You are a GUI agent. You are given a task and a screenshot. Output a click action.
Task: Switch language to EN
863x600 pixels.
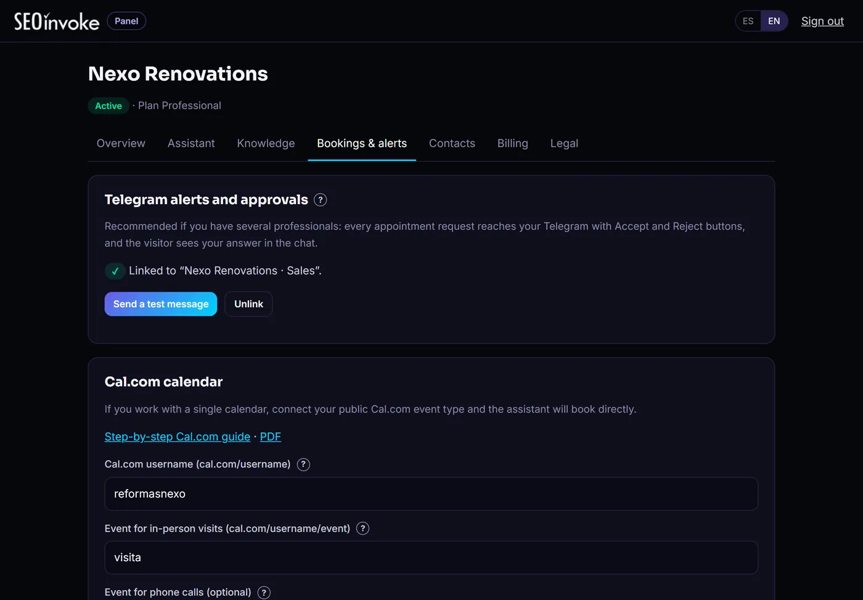point(774,21)
